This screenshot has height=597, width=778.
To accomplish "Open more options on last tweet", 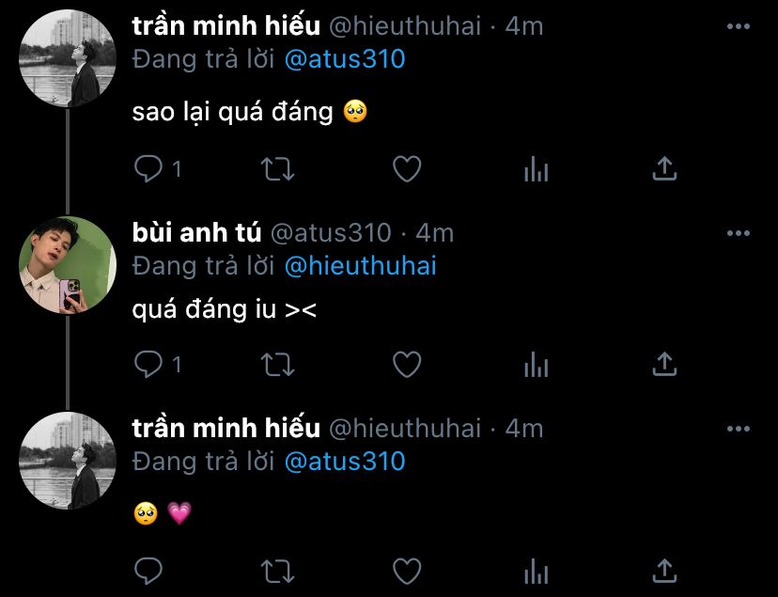I will pyautogui.click(x=739, y=429).
